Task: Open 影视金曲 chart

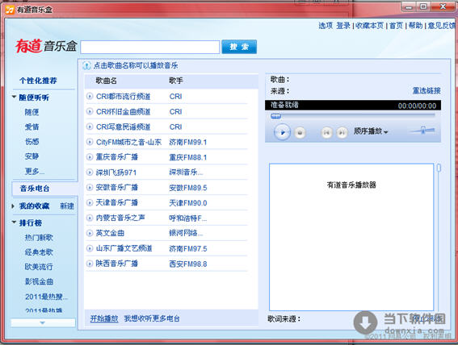Action: click(x=39, y=281)
